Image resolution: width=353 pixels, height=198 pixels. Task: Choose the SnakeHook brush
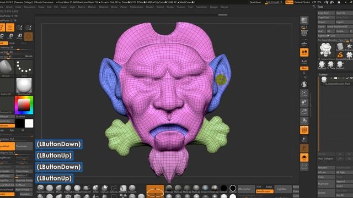pos(87,188)
